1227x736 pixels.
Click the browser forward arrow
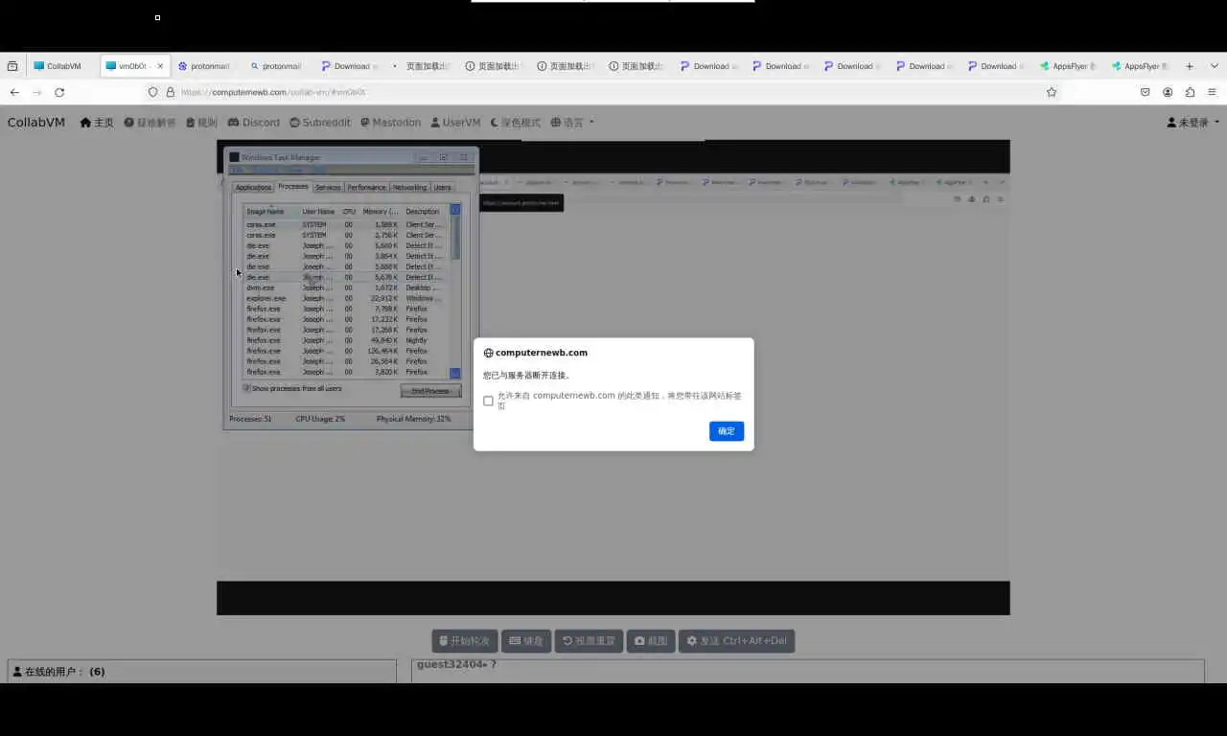click(37, 92)
